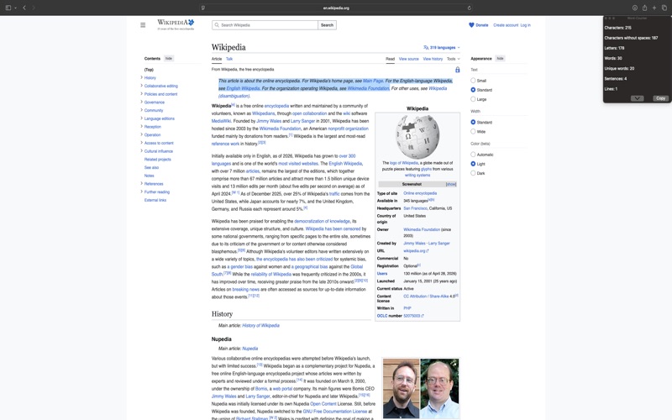672x420 pixels.
Task: Open the Wikimedia Foundation hatnote link
Action: 368,88
